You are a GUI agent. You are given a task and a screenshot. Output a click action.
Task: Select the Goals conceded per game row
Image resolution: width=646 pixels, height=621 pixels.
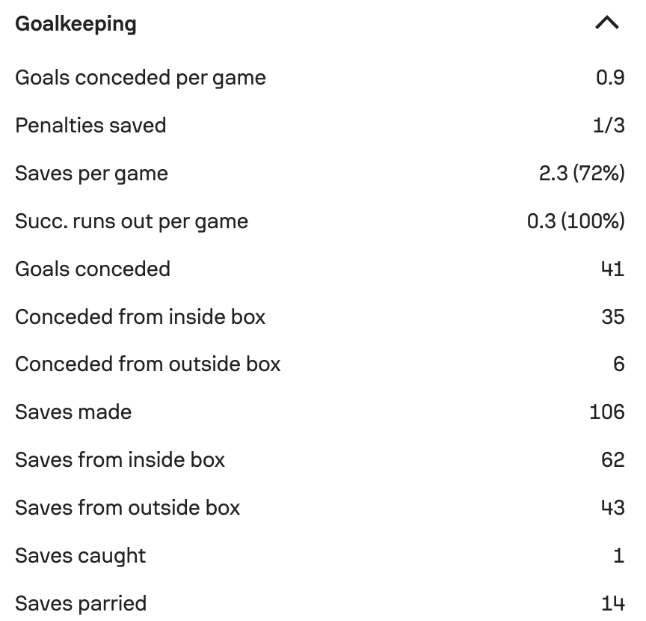[x=320, y=78]
